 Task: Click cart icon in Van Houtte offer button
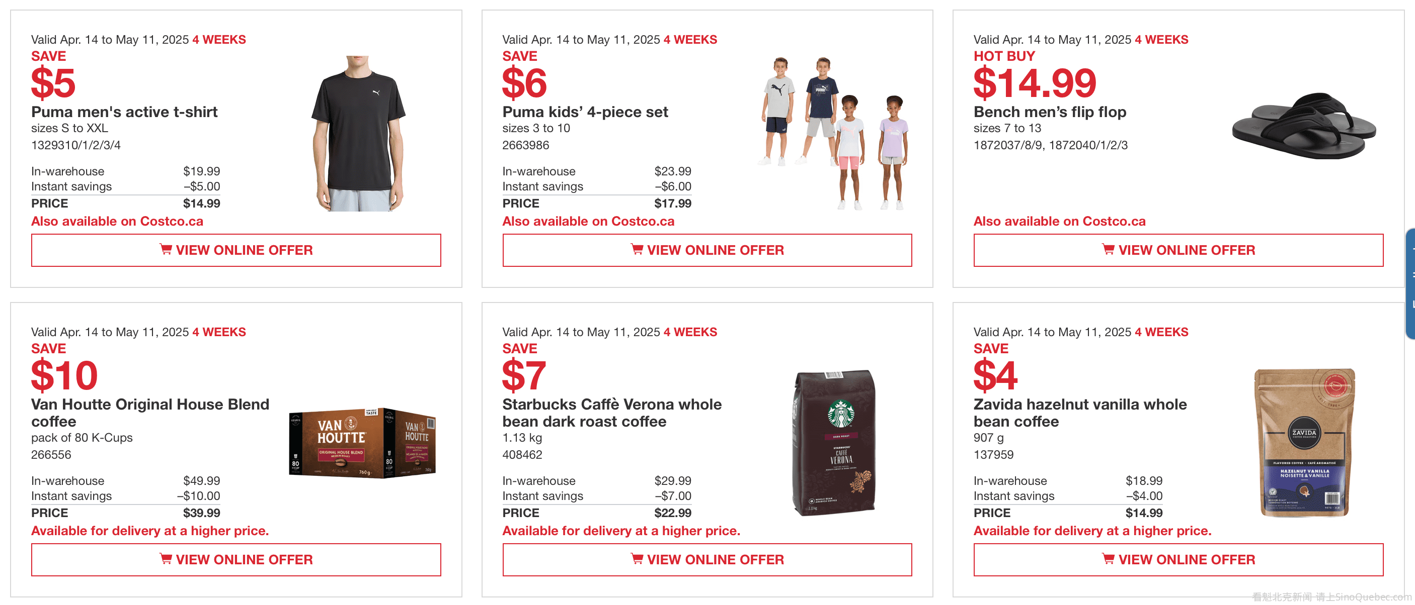[166, 558]
